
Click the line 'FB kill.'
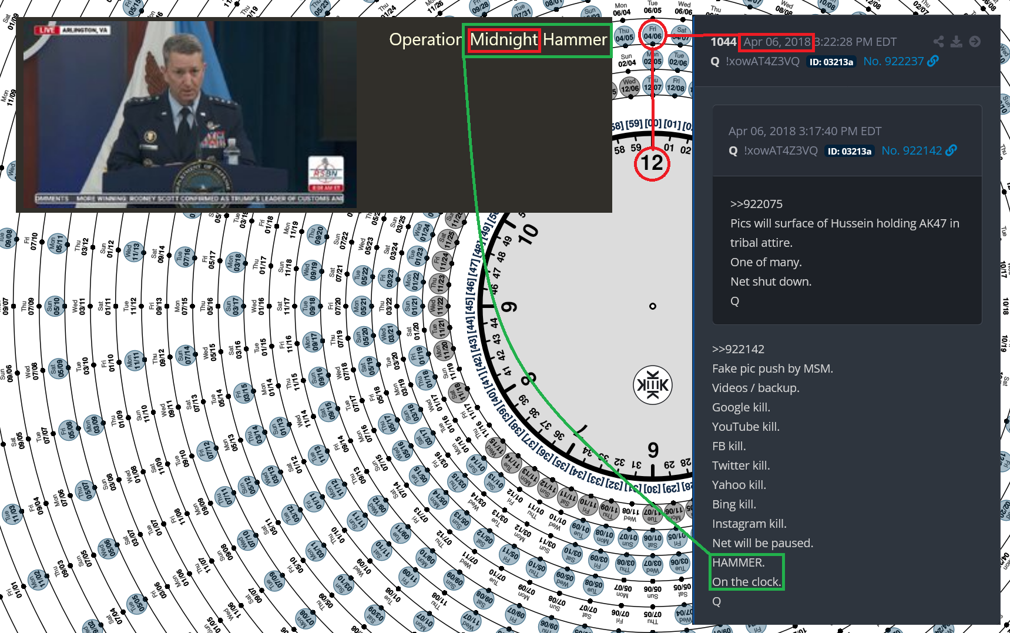[x=729, y=446]
